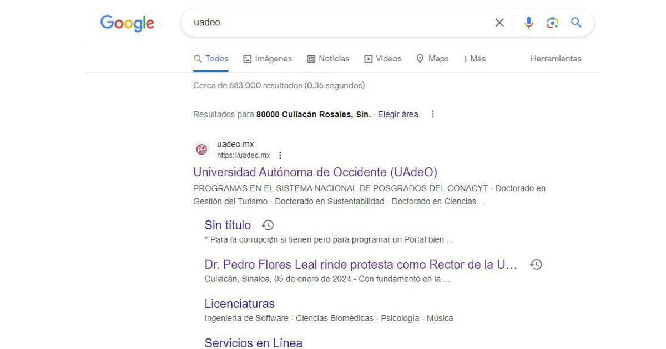Switch to the Imágenes tab
Screen dimensions: 666x349
coord(268,59)
